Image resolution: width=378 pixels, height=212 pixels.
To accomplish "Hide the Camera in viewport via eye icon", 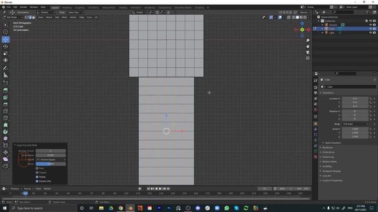I will click(370, 25).
